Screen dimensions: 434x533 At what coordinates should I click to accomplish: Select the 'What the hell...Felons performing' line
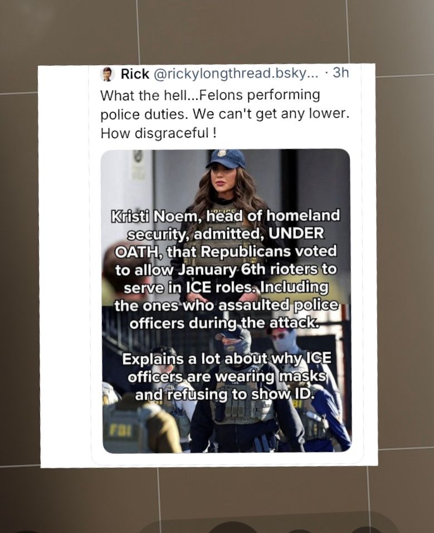210,95
